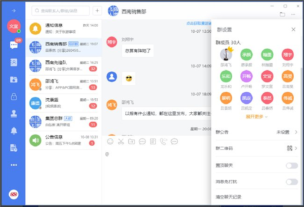
Task: Open the messages icon with 69 badge
Action: (x=14, y=45)
